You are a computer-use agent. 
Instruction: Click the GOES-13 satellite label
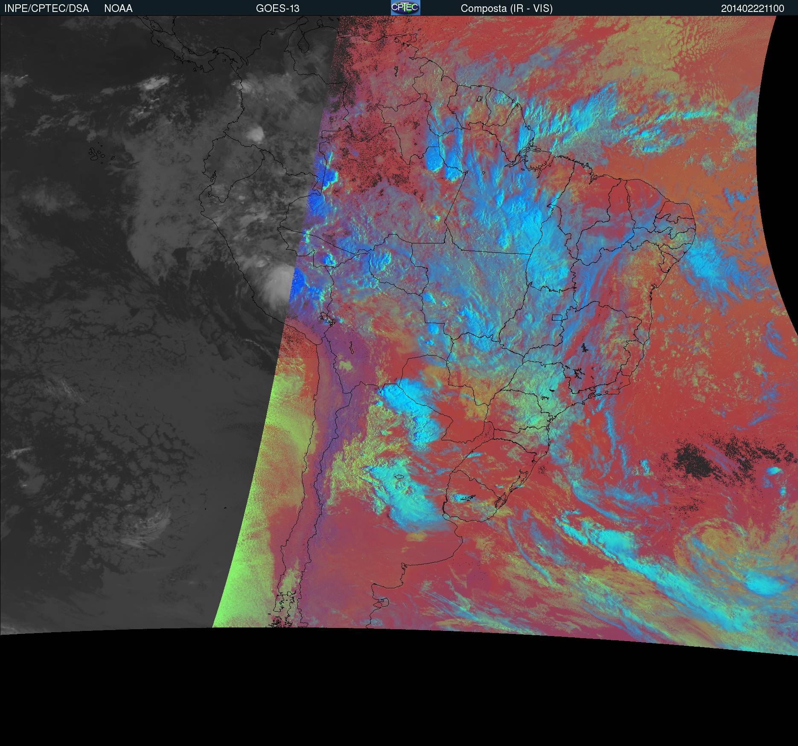278,9
